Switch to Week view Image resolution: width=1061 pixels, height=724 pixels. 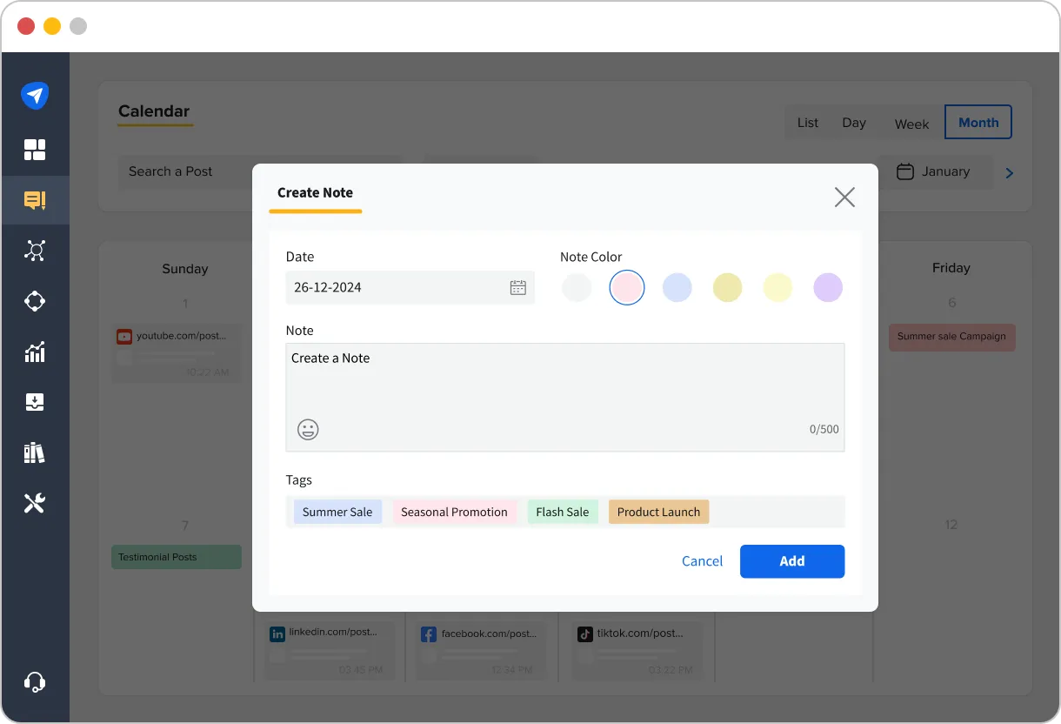[x=911, y=124]
